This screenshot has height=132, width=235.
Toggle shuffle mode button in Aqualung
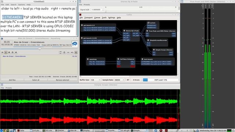64,52
